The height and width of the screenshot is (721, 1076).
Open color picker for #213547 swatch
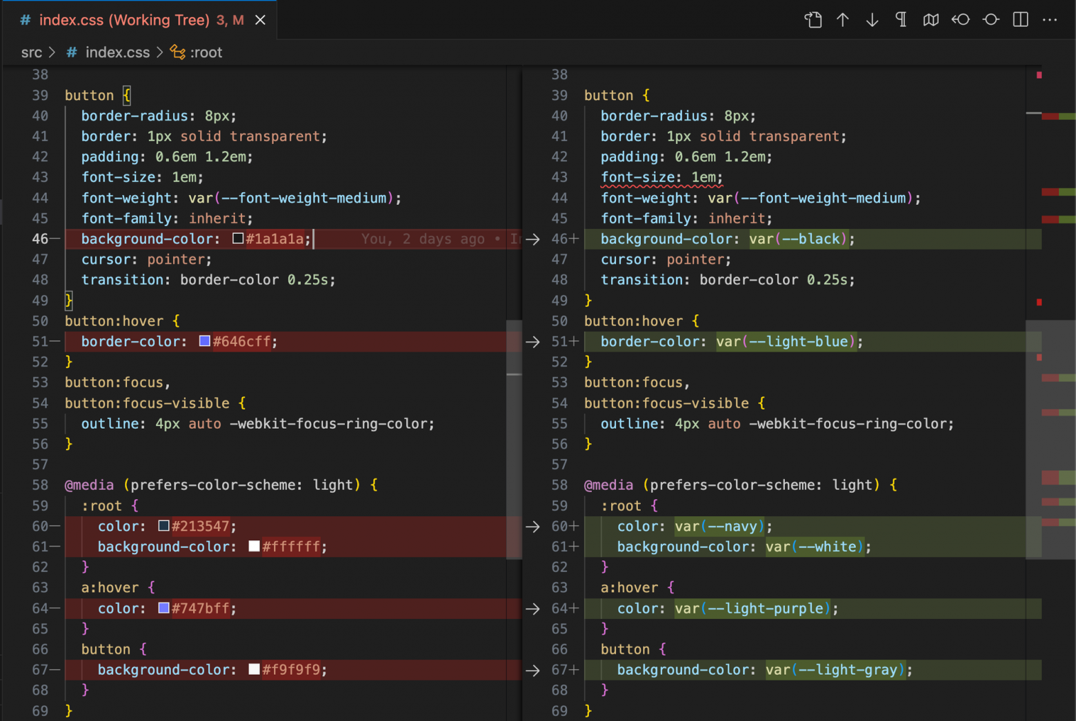163,526
